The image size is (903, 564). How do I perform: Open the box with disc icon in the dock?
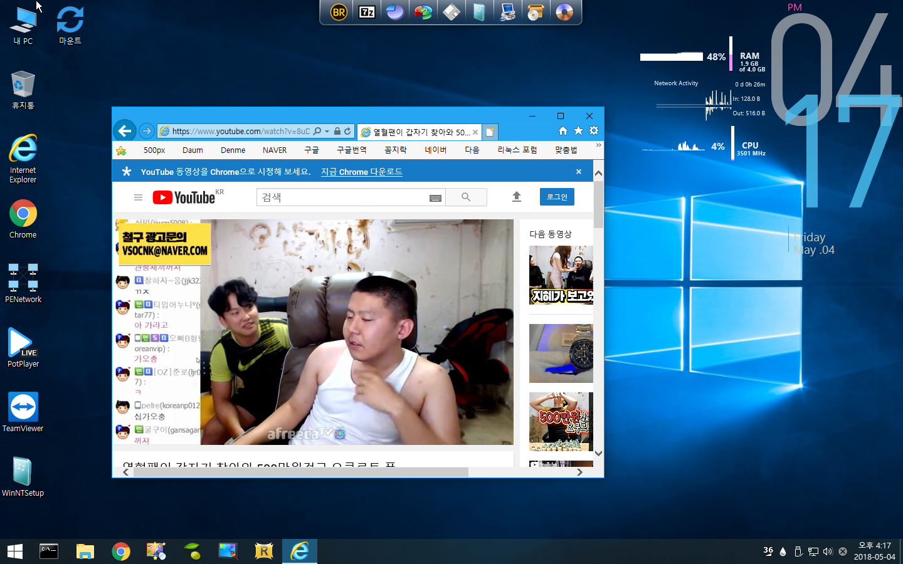[x=536, y=12]
